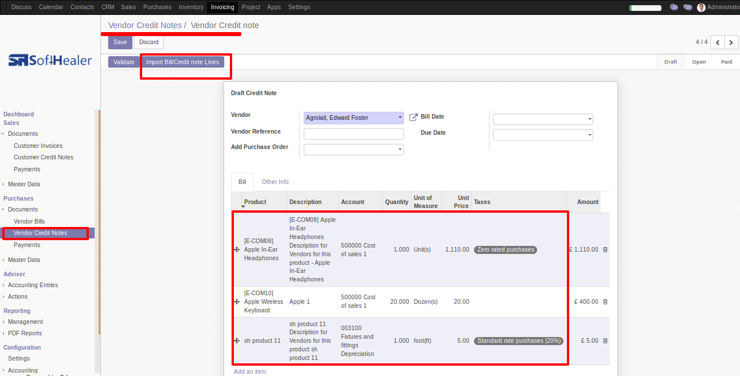Click the Vendor Reference input field
Image resolution: width=740 pixels, height=376 pixels.
pyautogui.click(x=354, y=134)
